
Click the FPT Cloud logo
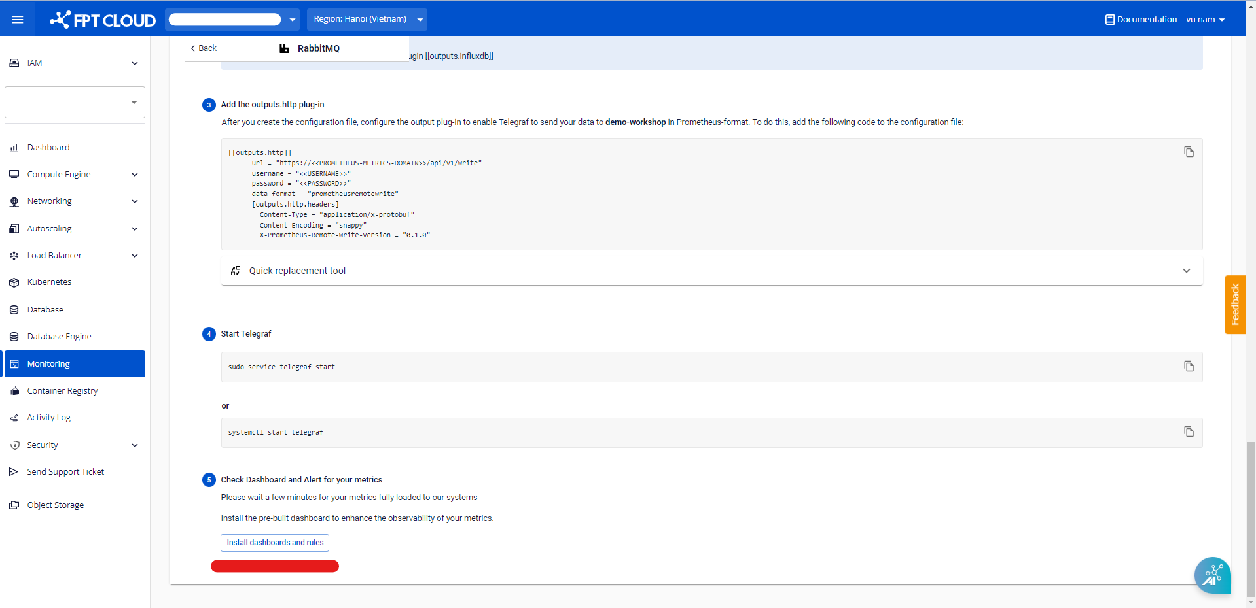tap(103, 20)
